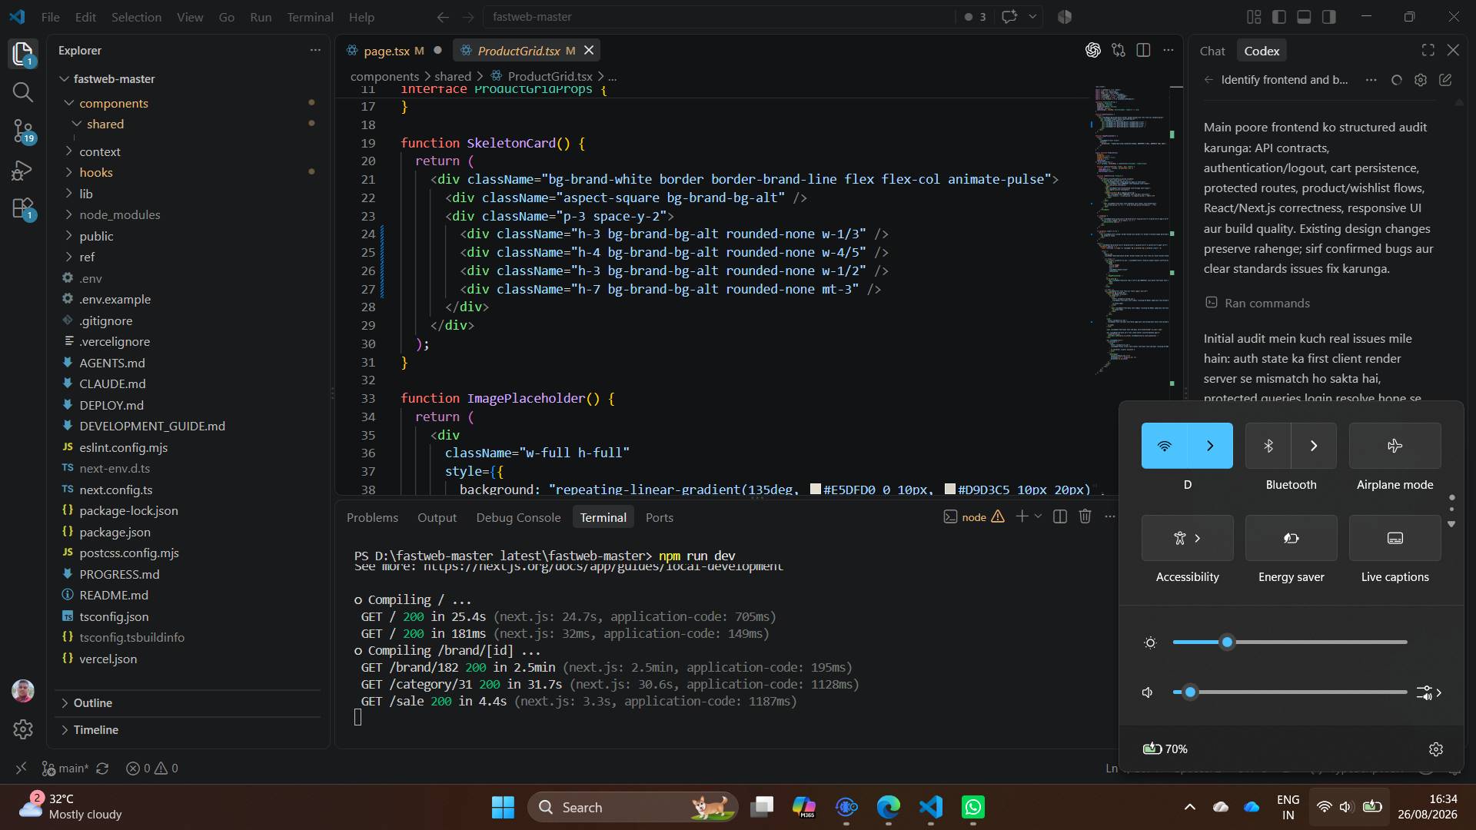
Task: Split the editor right
Action: [1143, 51]
